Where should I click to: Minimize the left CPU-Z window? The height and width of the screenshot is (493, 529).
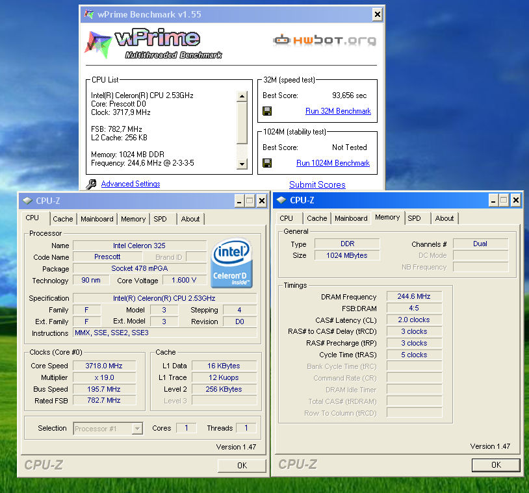[x=239, y=201]
